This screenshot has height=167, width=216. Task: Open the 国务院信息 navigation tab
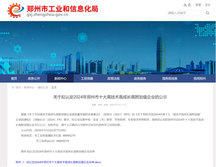pos(170,79)
